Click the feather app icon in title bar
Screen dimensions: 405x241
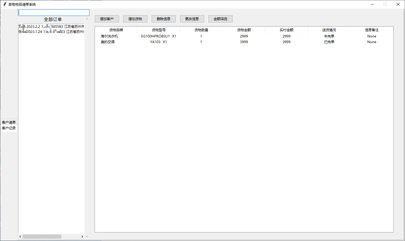coord(5,4)
